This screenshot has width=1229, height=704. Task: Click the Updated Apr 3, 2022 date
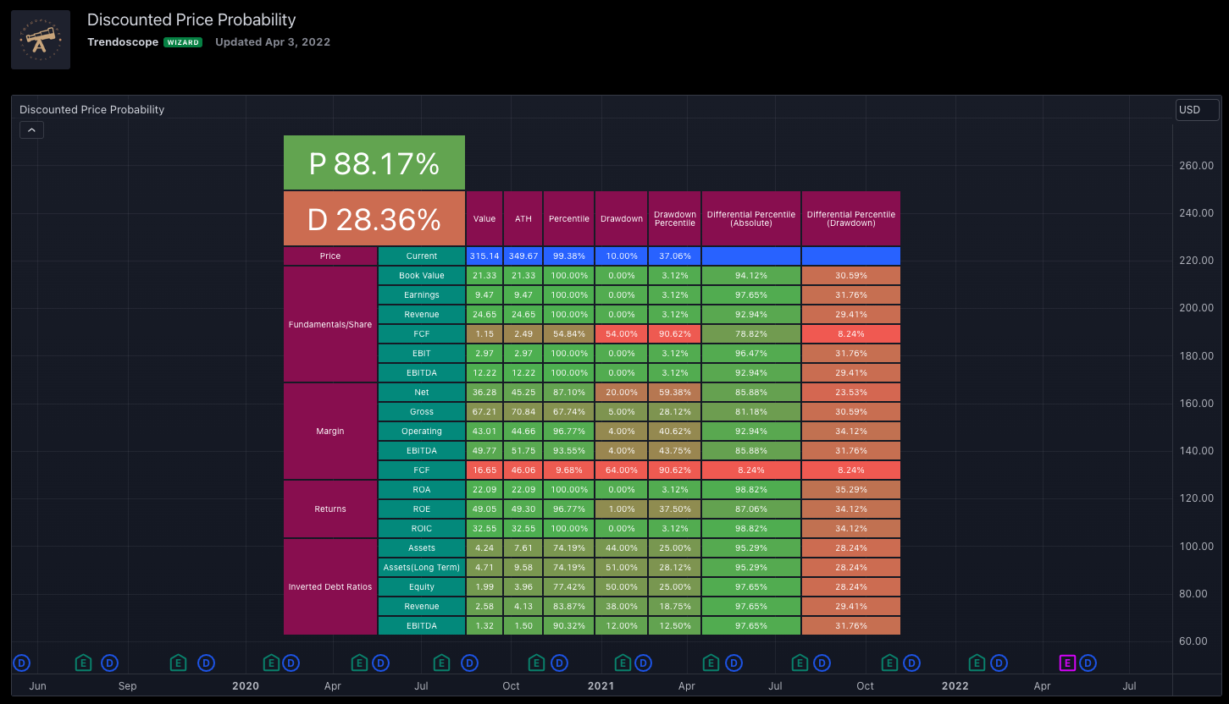tap(273, 41)
